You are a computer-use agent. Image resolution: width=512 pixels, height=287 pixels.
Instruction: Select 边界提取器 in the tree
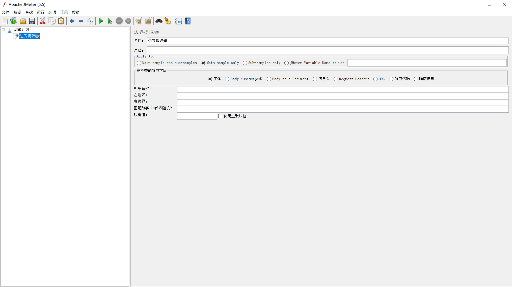tap(29, 36)
